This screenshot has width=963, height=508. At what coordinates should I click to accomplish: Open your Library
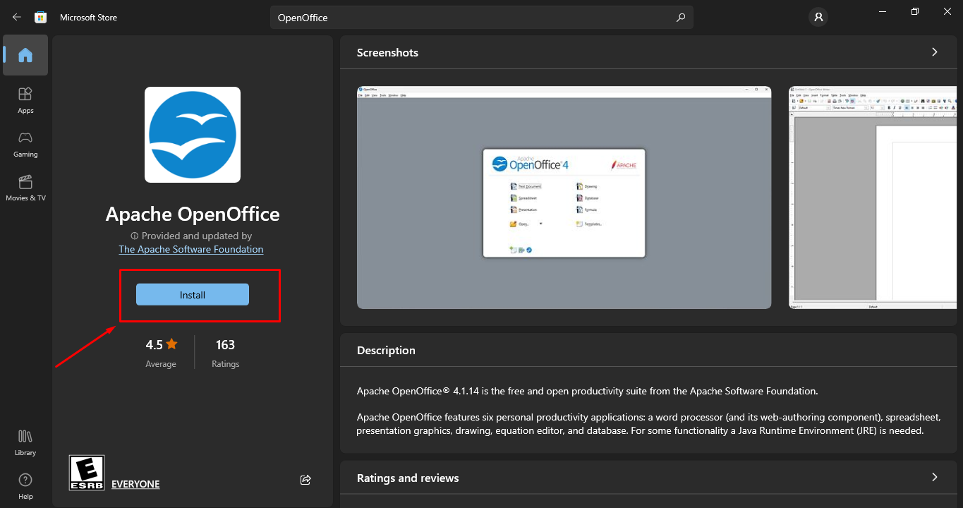point(25,441)
